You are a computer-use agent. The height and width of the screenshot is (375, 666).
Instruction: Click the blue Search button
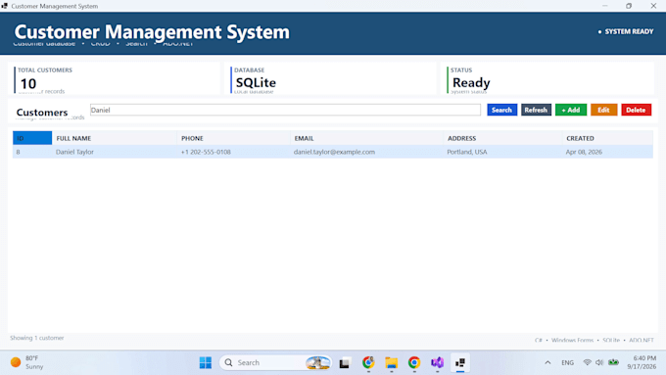501,110
